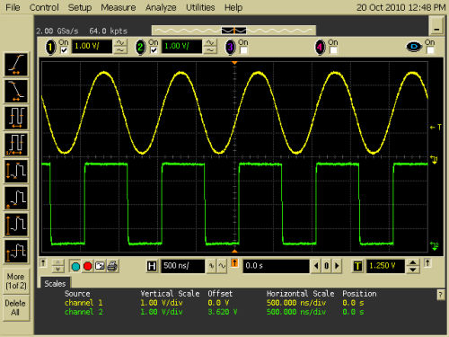Click the red Stop acquisition button
The height and width of the screenshot is (337, 449).
(x=87, y=266)
